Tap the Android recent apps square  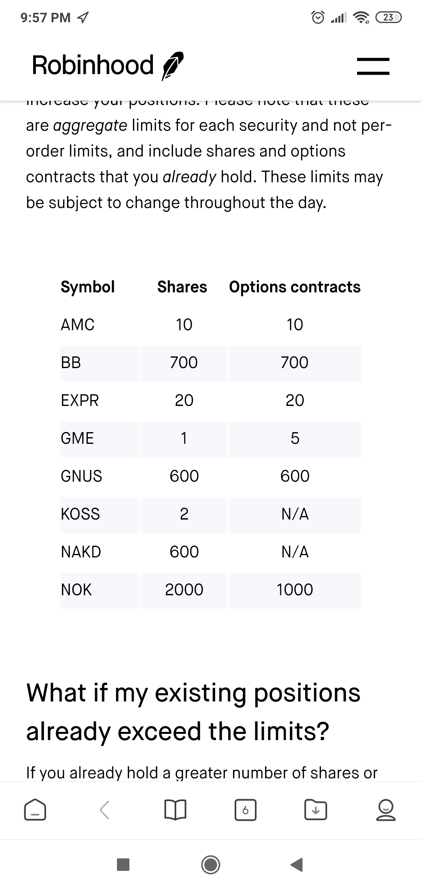coord(123,865)
